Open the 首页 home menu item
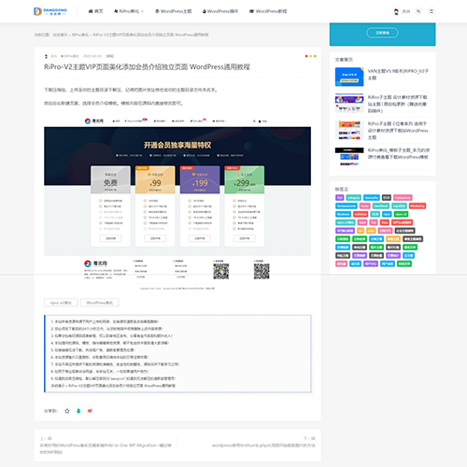467x467 pixels. coord(95,11)
